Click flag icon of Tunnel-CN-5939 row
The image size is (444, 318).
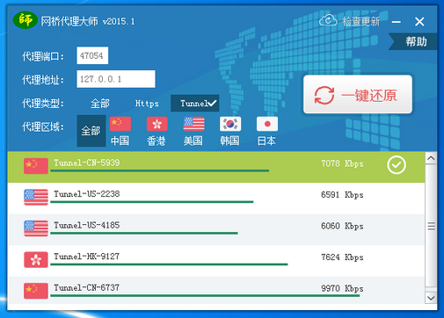pyautogui.click(x=36, y=166)
